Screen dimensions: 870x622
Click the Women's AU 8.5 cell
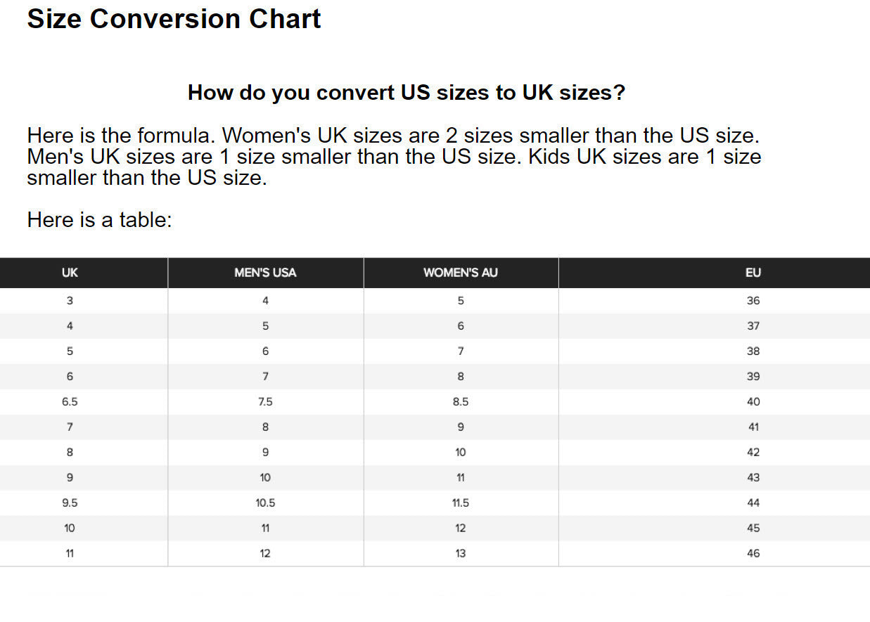[461, 402]
